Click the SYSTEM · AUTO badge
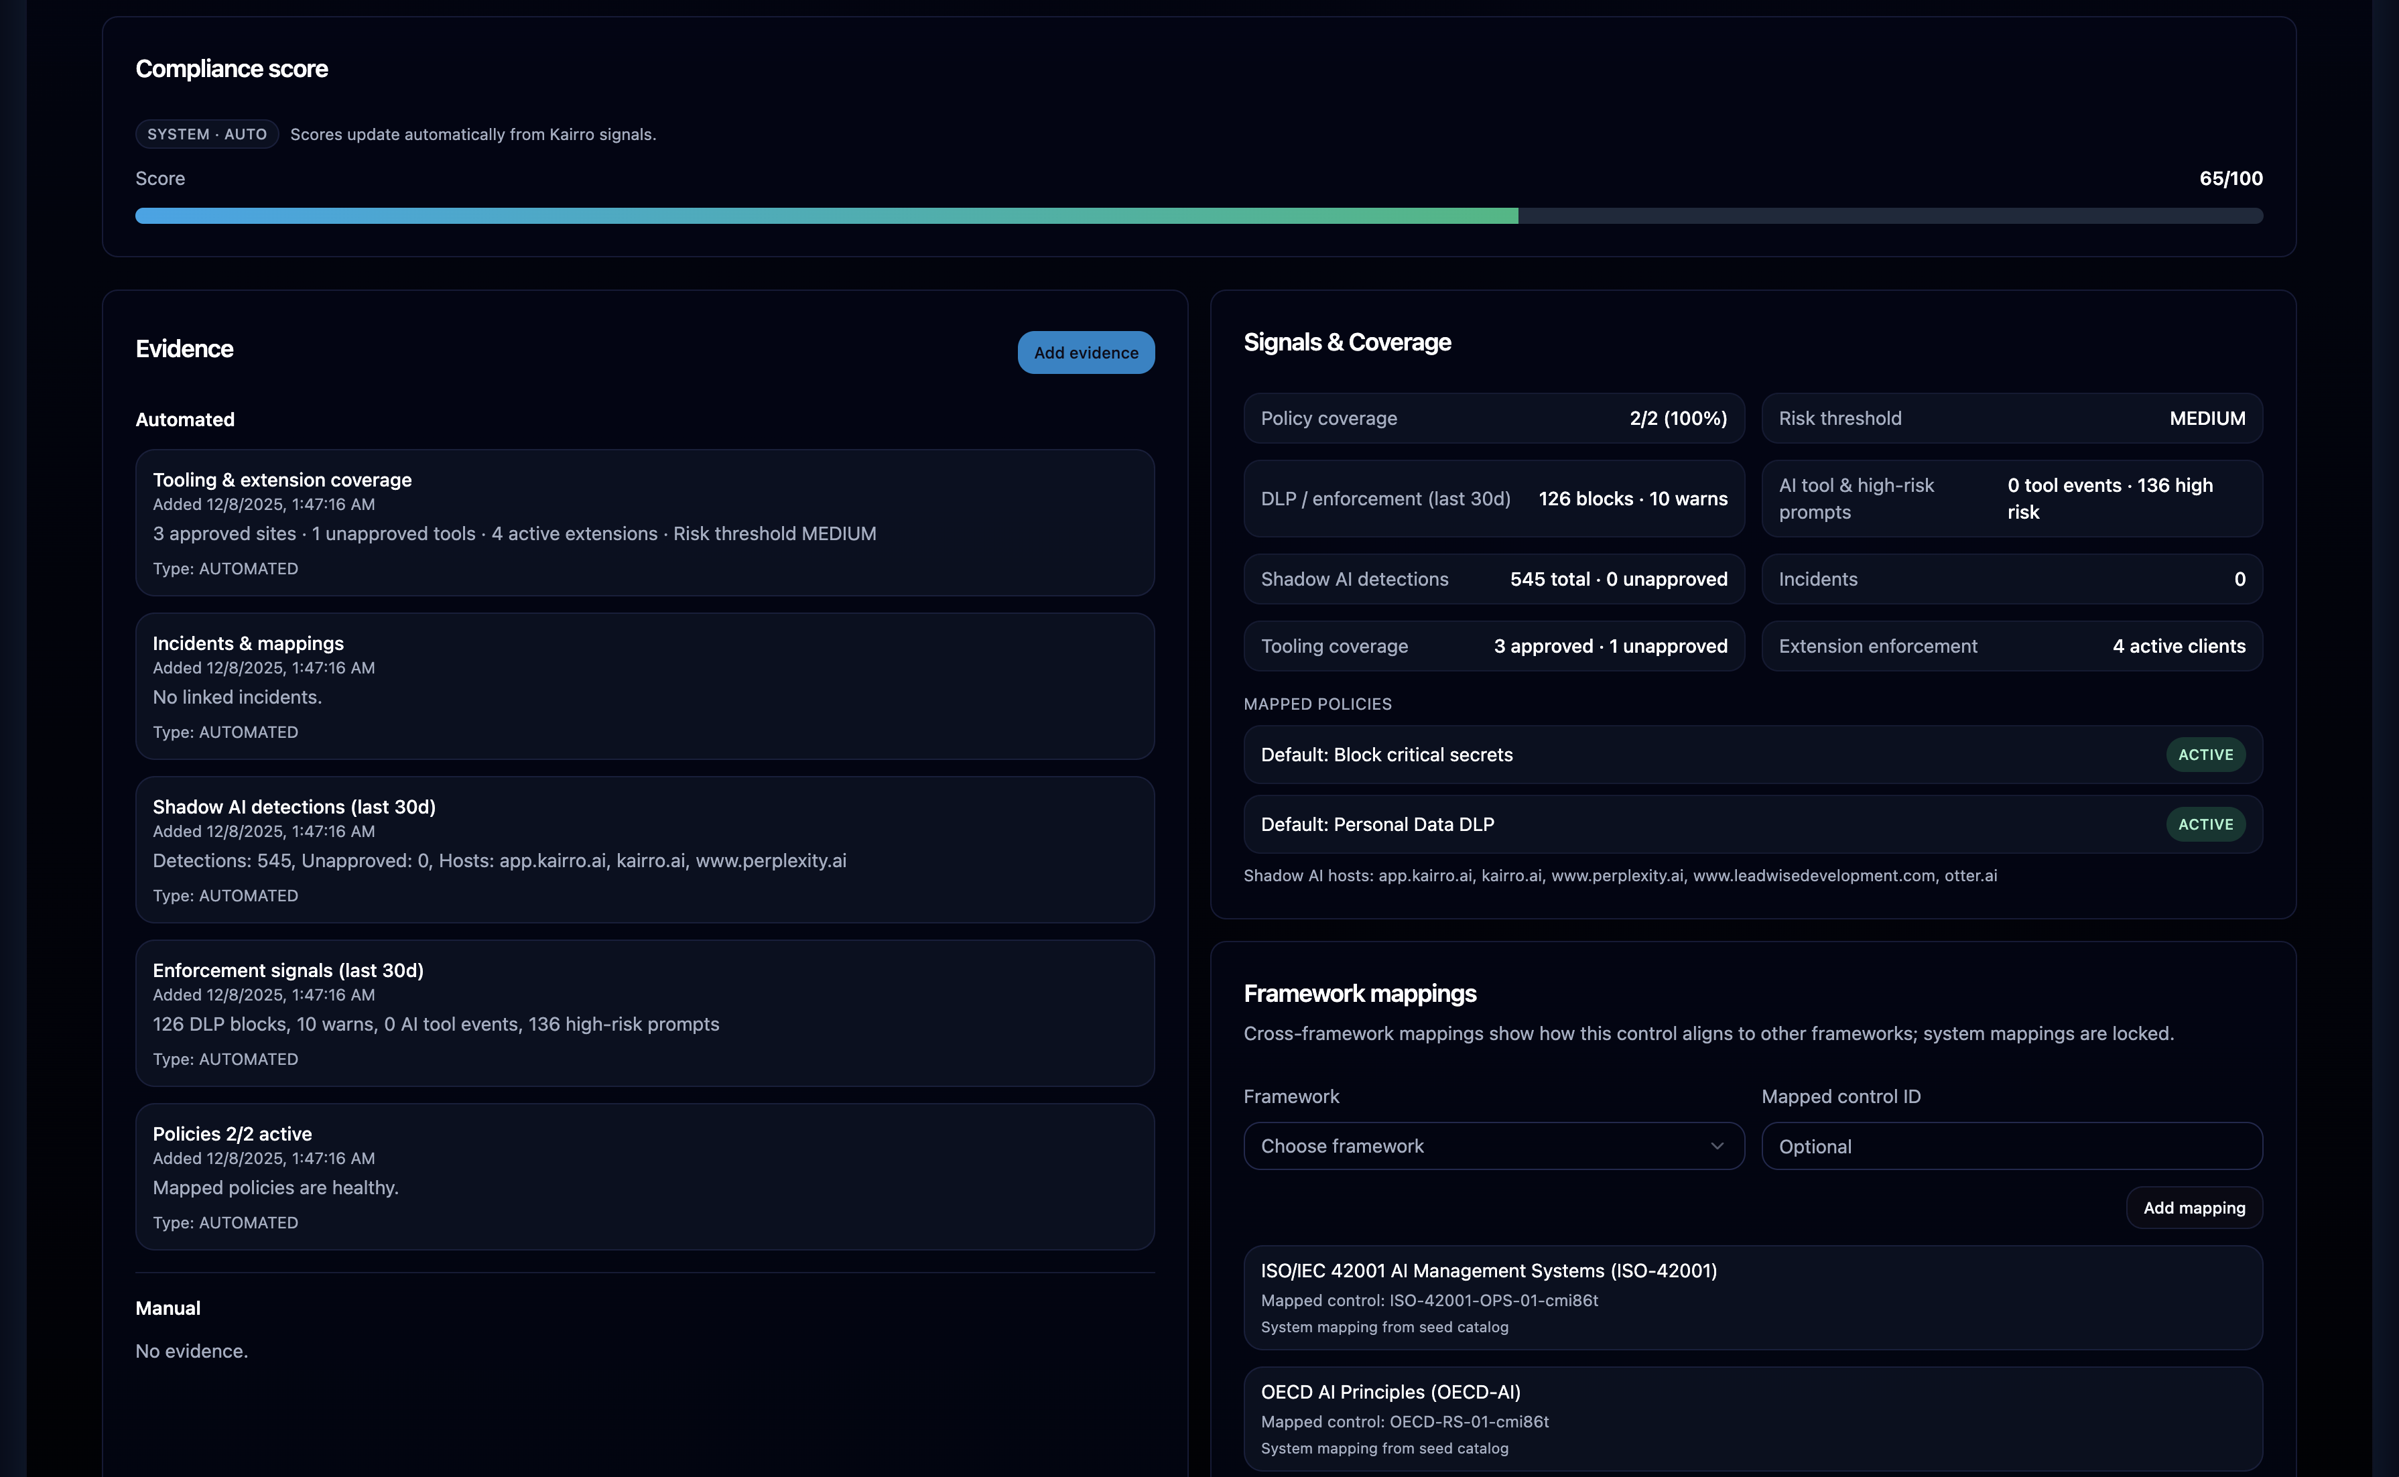The image size is (2399, 1477). pos(206,134)
